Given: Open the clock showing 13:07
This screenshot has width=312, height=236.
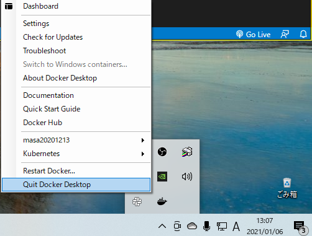Looking at the screenshot, I should pyautogui.click(x=265, y=226).
